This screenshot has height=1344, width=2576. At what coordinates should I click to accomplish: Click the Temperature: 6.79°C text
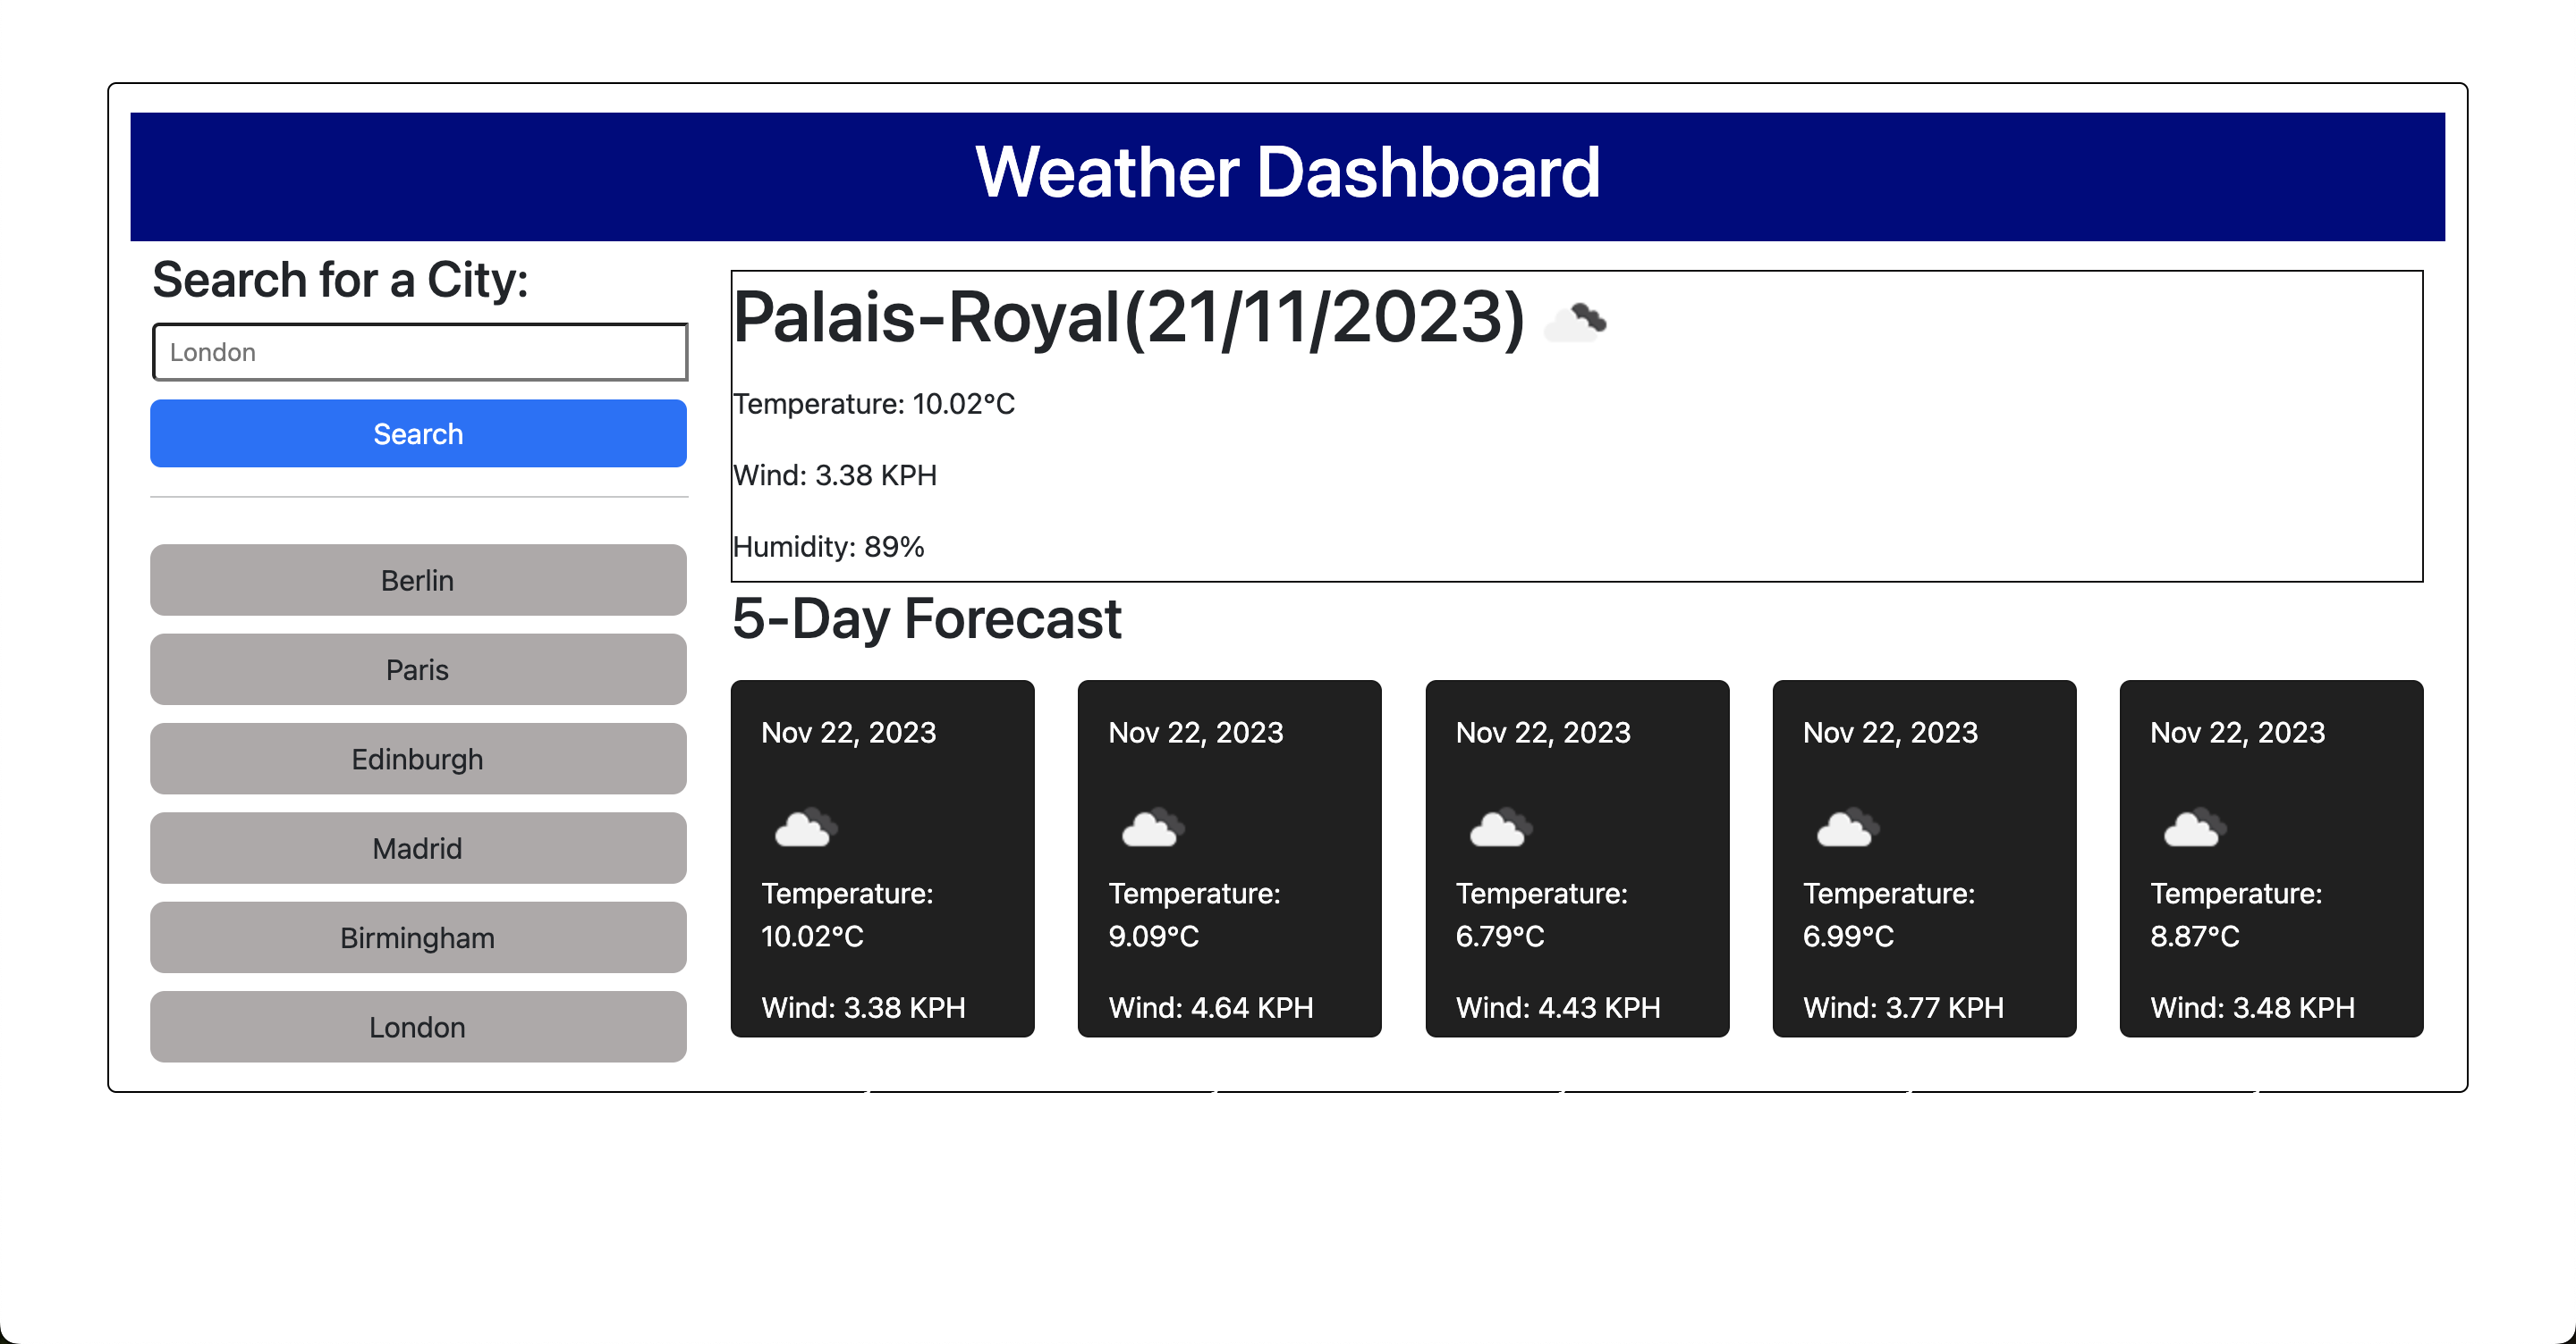click(x=1541, y=914)
